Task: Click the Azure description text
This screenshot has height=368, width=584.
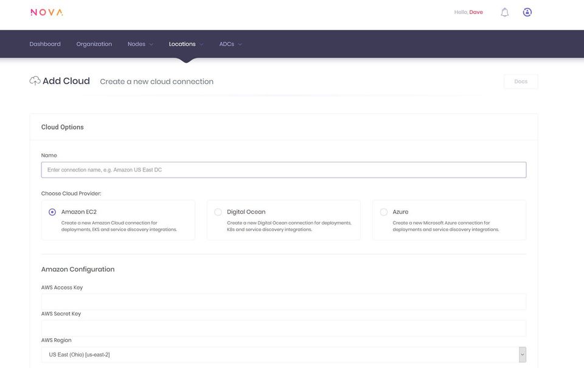Action: pos(446,226)
